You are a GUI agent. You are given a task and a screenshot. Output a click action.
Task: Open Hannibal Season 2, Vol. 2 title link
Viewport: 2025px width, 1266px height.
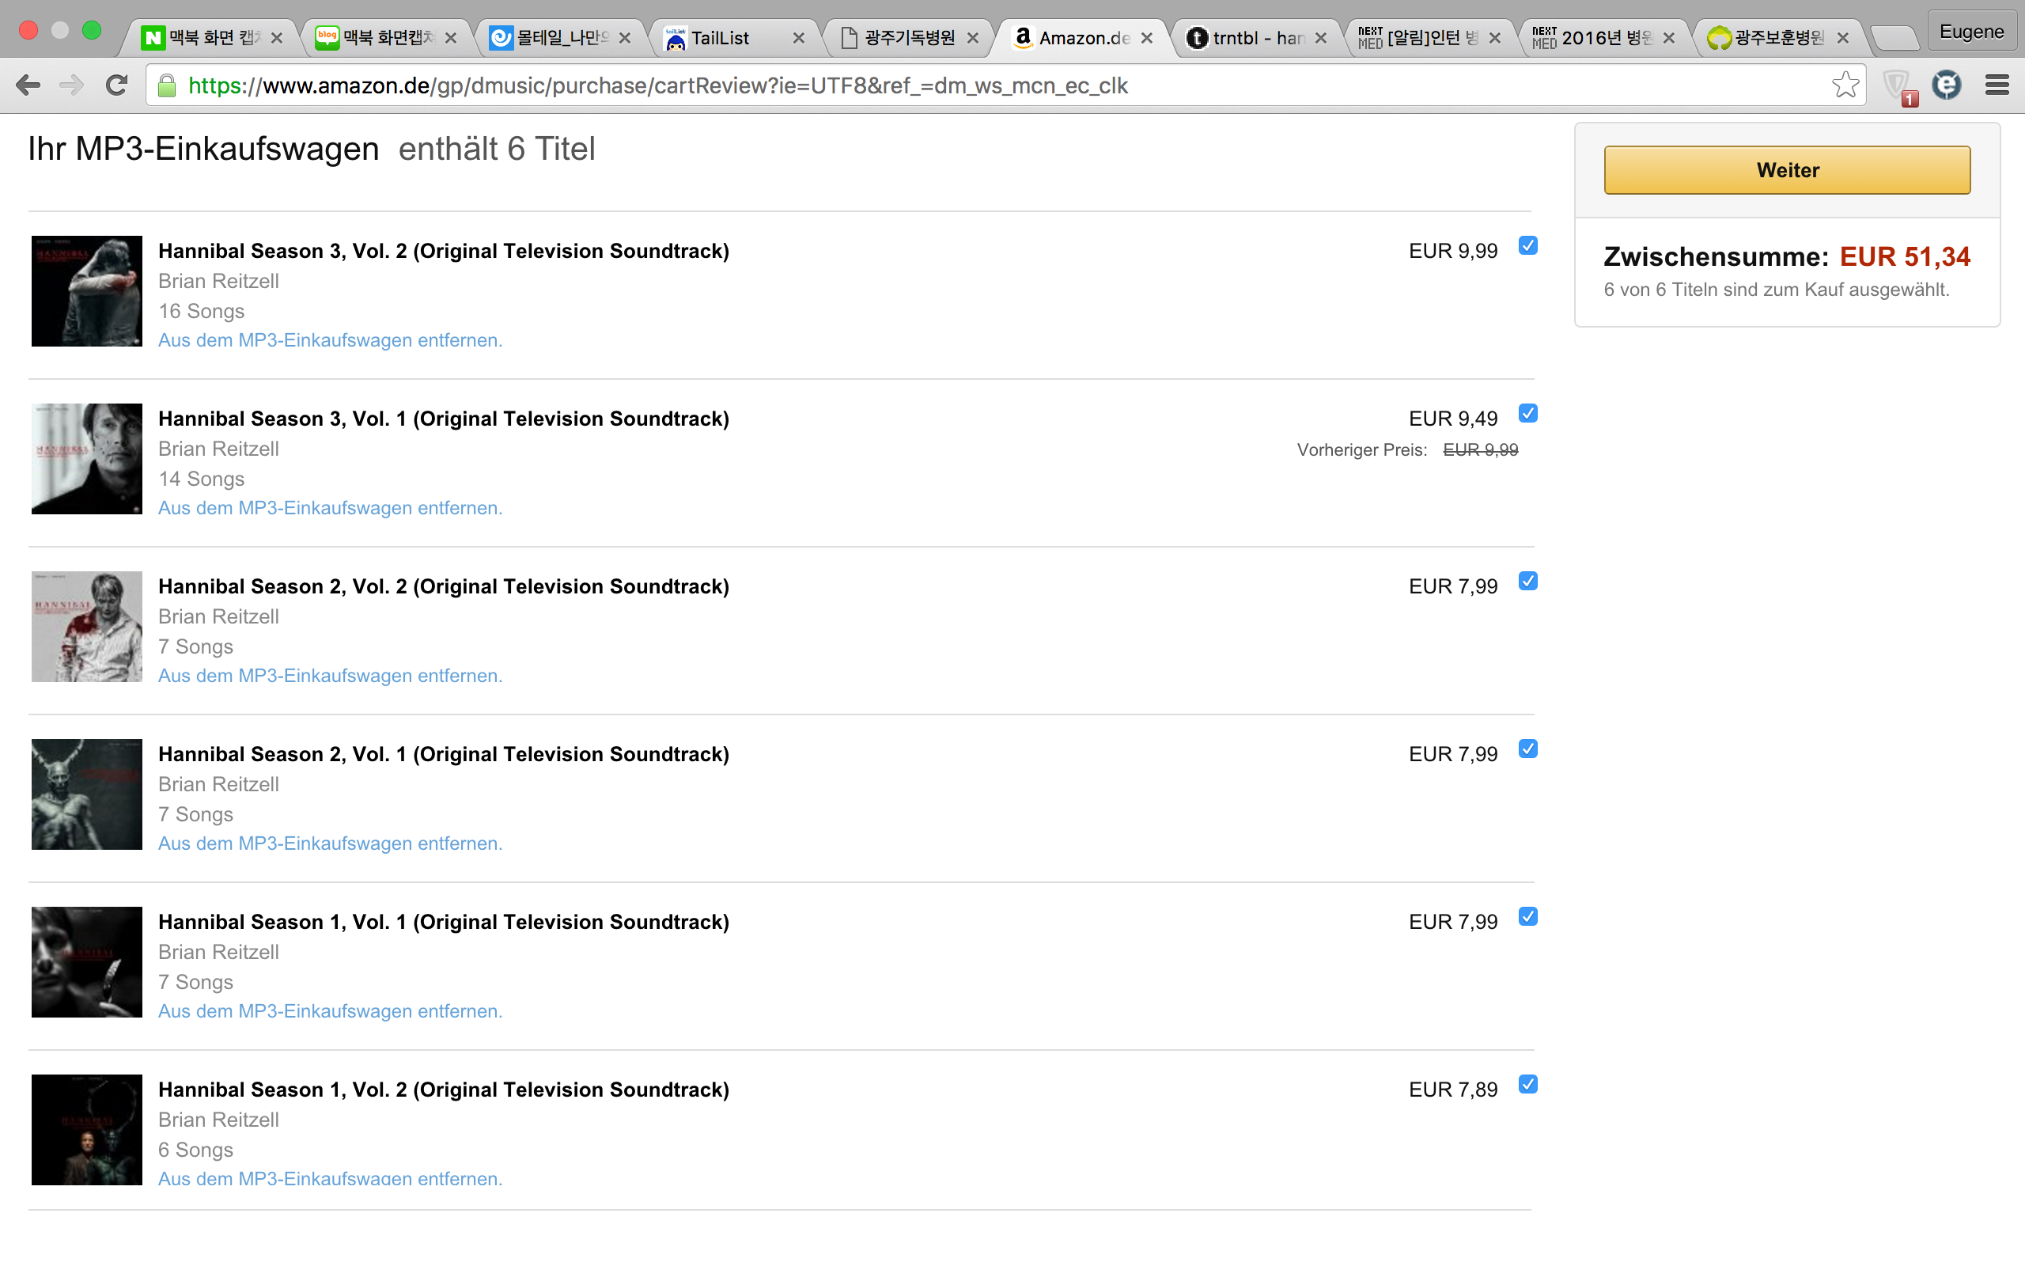point(444,586)
